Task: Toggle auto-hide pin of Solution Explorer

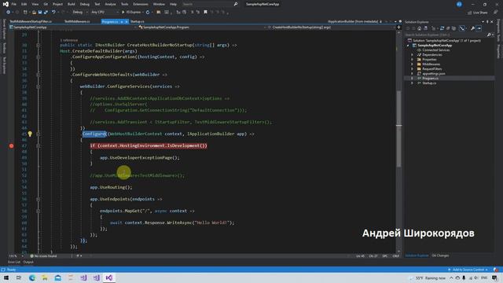Action: pos(487,22)
